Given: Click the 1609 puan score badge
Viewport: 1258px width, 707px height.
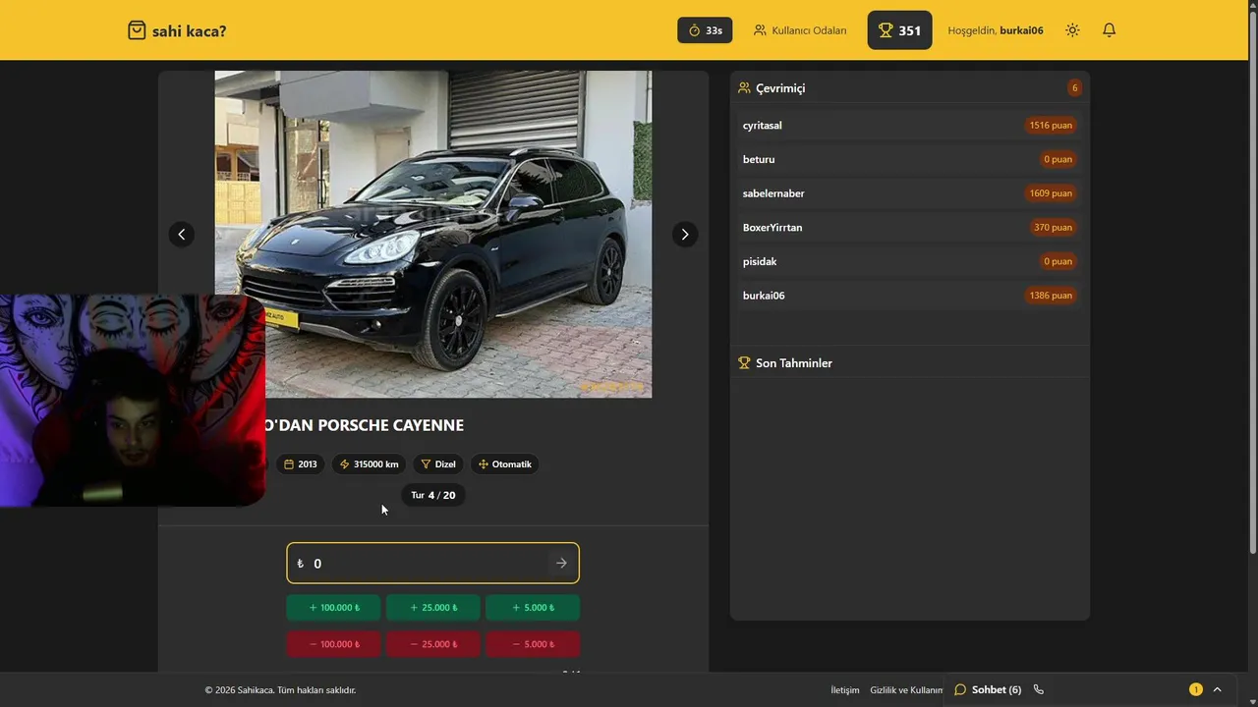Looking at the screenshot, I should tap(1051, 193).
